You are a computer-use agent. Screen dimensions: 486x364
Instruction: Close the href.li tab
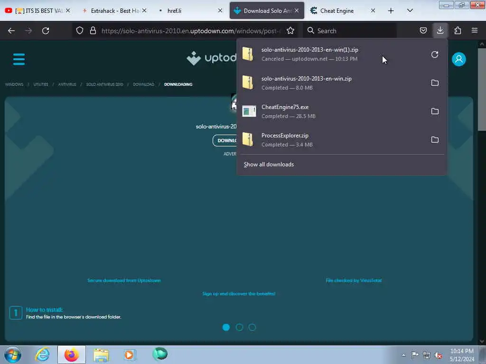click(220, 10)
